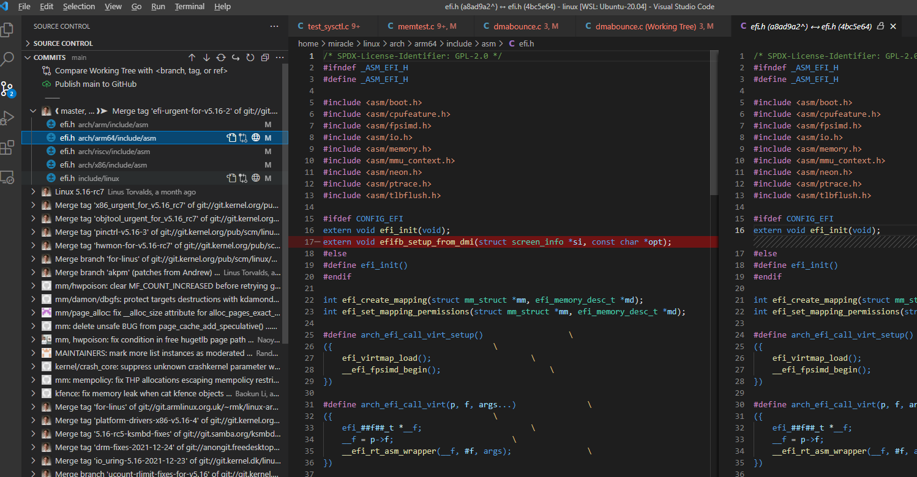Select efi.h in arch/riscv/include/asm

[x=155, y=152]
